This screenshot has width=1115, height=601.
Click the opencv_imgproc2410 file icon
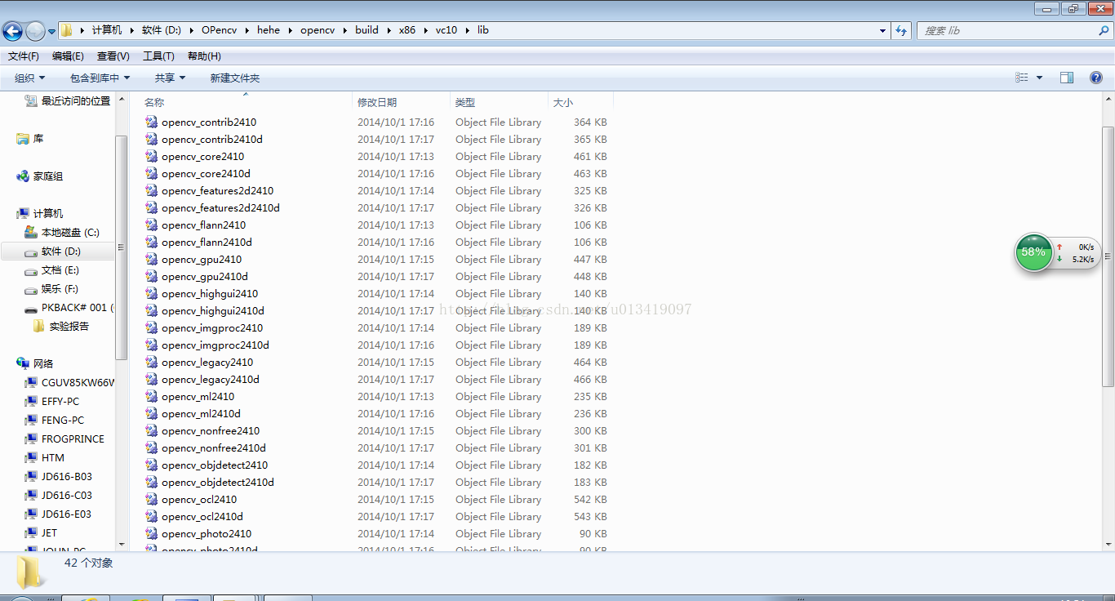(x=151, y=327)
